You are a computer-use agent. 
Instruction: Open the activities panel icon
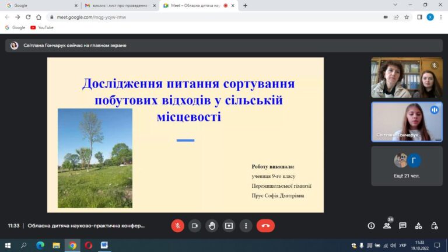pyautogui.click(x=419, y=226)
